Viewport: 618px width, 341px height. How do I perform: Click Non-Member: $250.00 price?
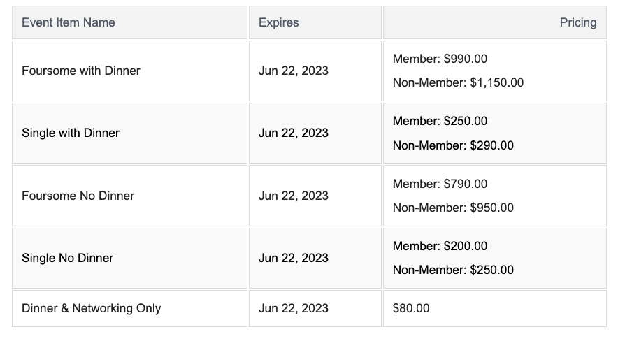coord(453,270)
